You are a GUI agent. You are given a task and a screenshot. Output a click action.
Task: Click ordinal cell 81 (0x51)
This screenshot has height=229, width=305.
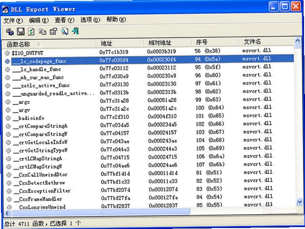point(209,173)
